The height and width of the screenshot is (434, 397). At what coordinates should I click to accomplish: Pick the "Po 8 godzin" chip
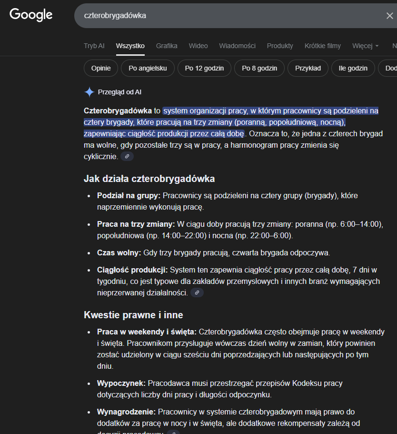[x=259, y=68]
